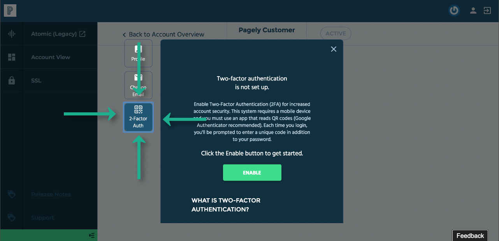499x241 pixels.
Task: Click the logout arrow icon
Action: point(487,10)
